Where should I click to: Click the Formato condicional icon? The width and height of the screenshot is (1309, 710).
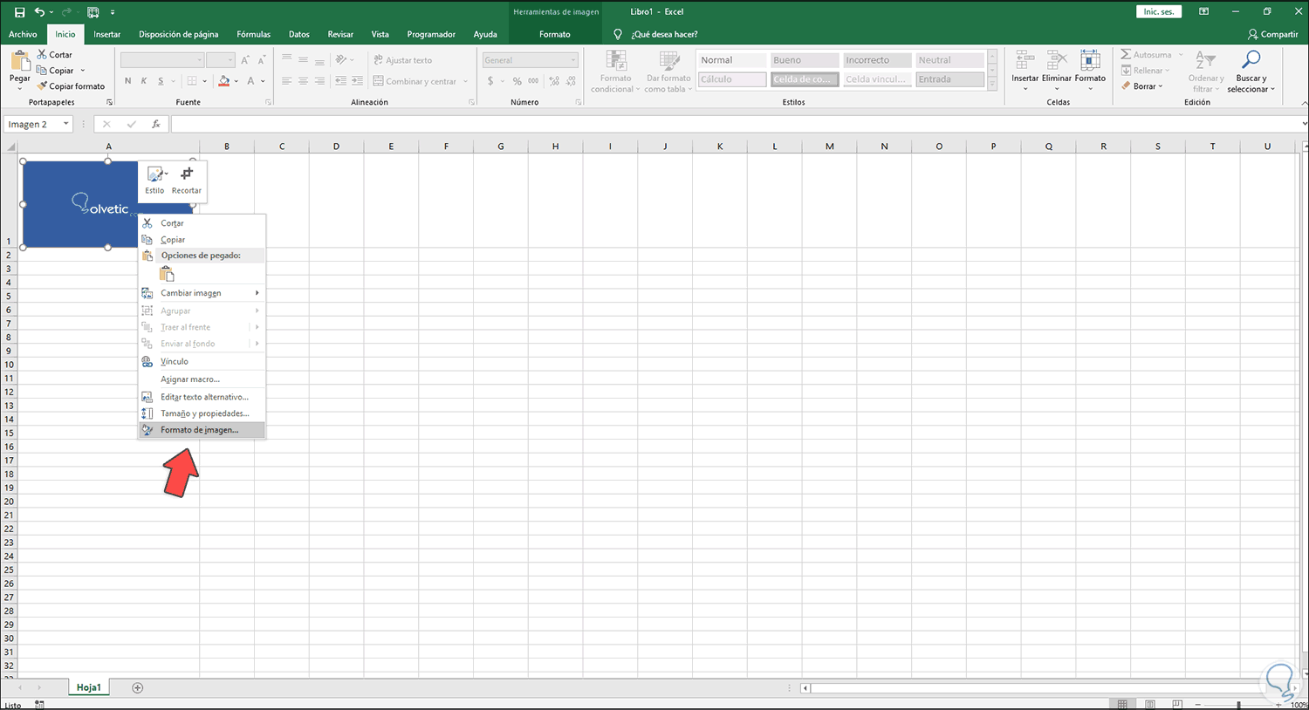tap(616, 60)
